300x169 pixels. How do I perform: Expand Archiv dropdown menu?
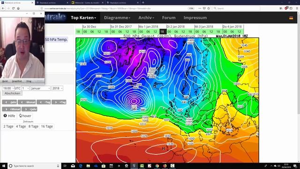146,18
